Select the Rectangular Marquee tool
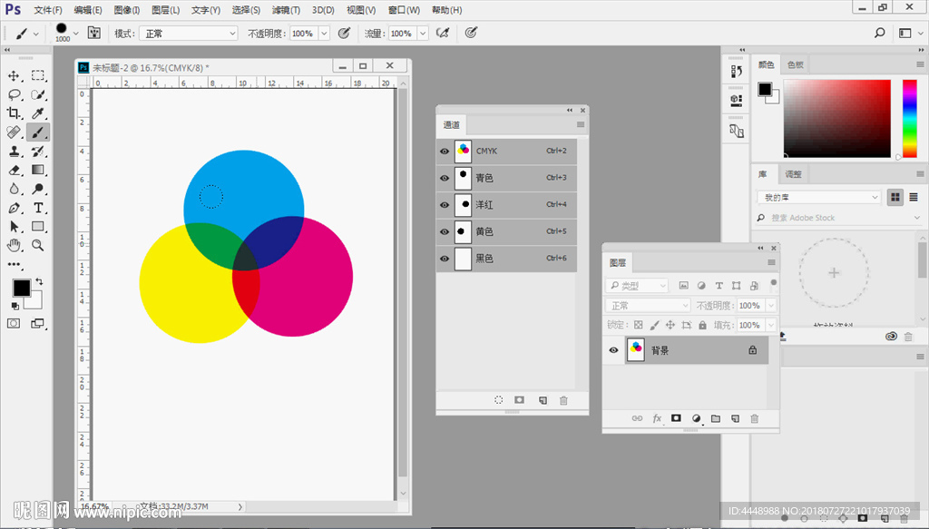Screen dimensions: 929x529 coord(38,76)
